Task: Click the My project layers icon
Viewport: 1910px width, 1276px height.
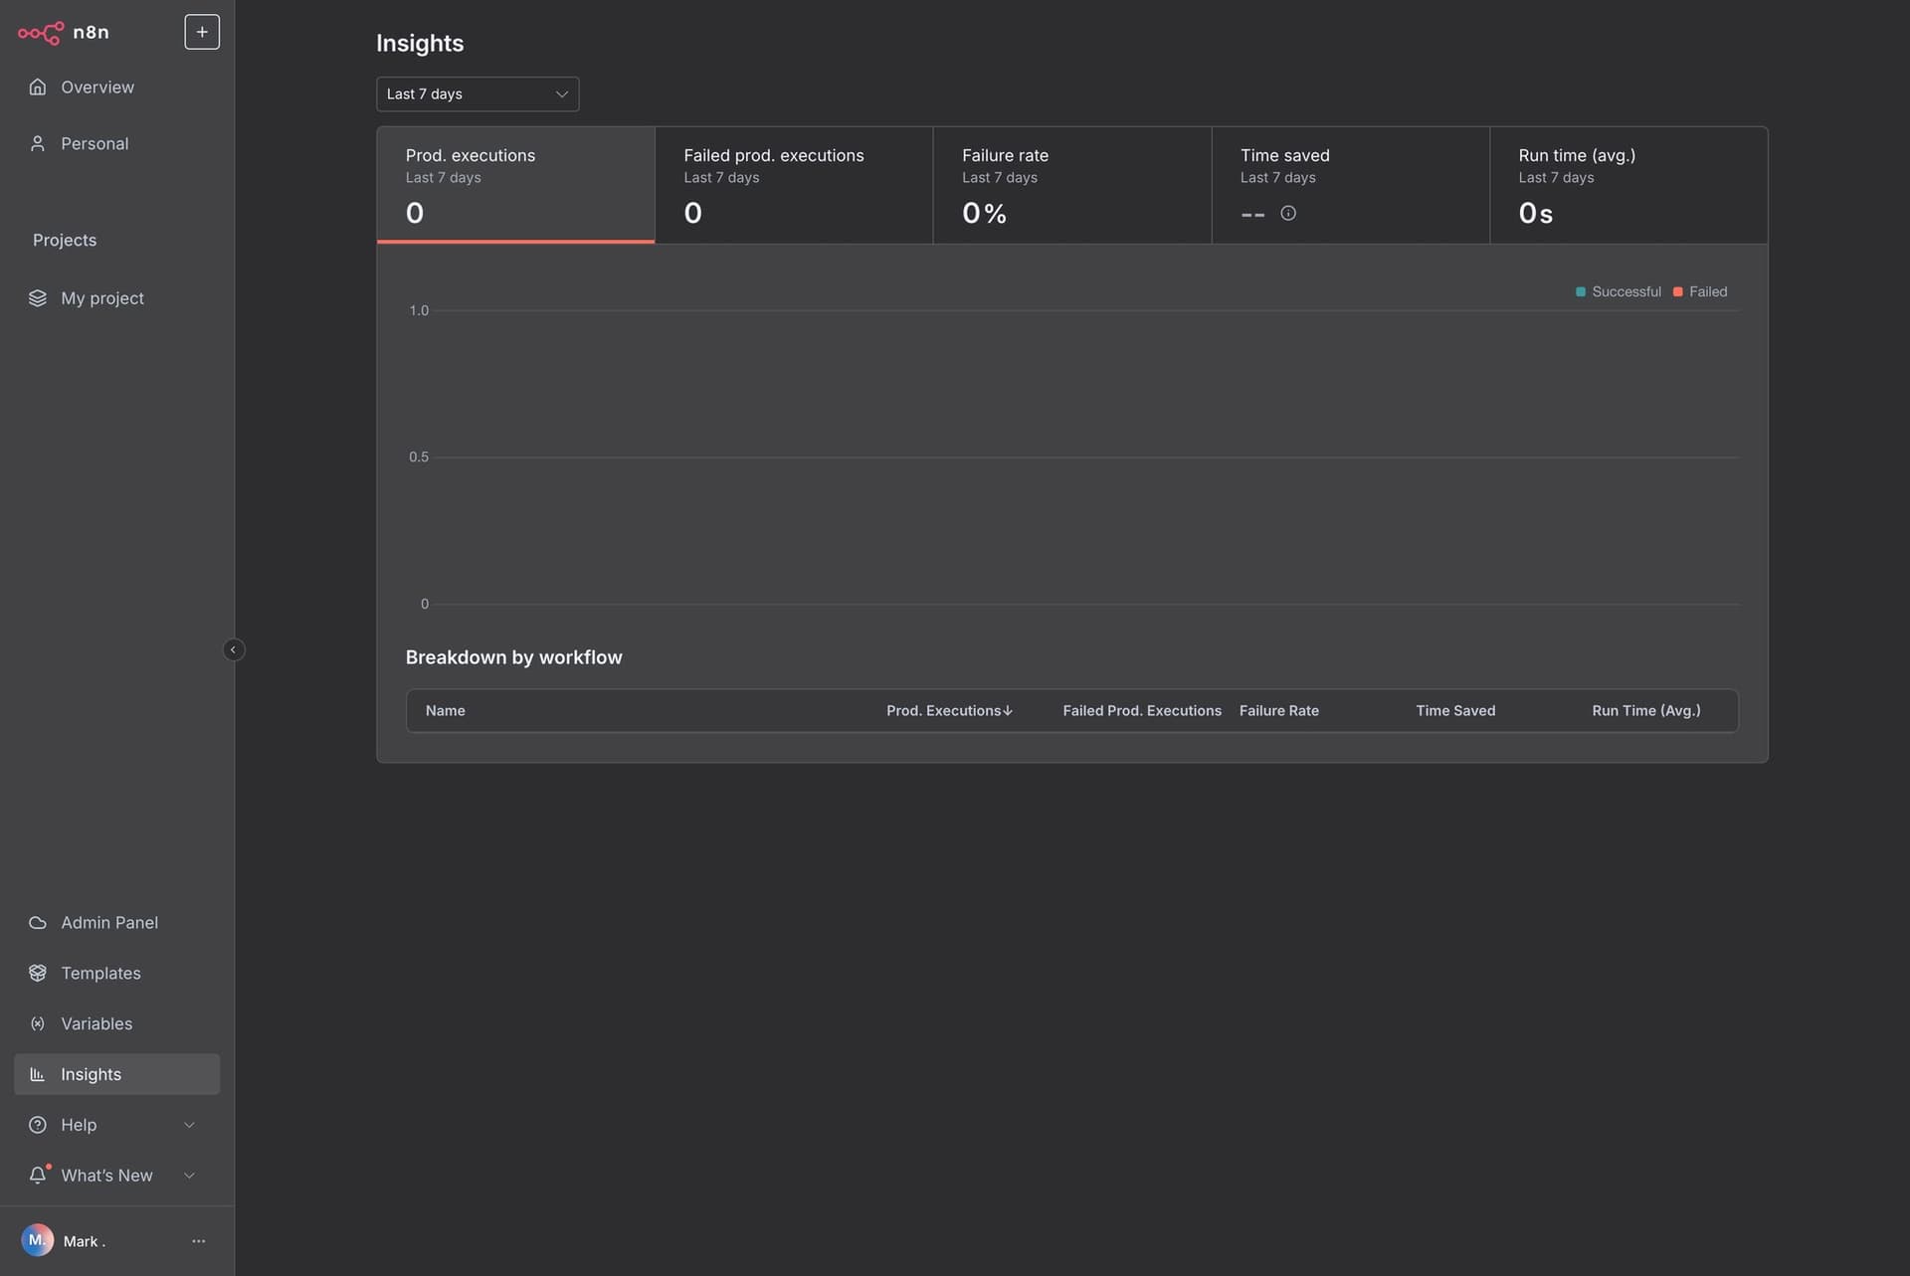Action: click(x=38, y=298)
